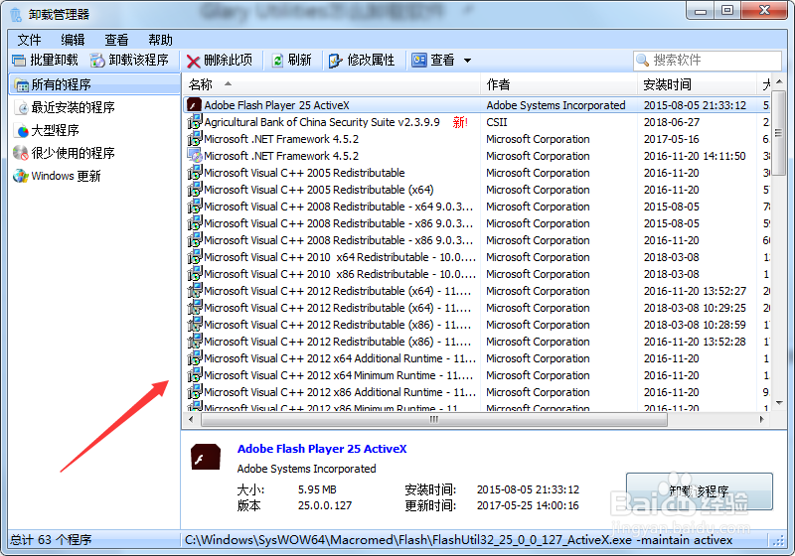Click the CSII author cell
This screenshot has width=795, height=556.
(x=497, y=122)
